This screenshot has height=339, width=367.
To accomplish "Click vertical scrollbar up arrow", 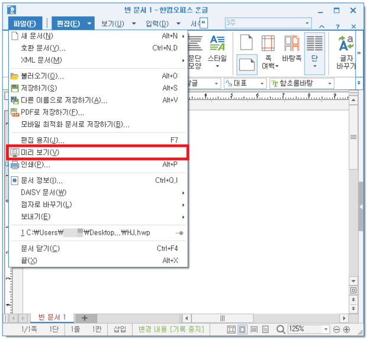I will tap(353, 100).
